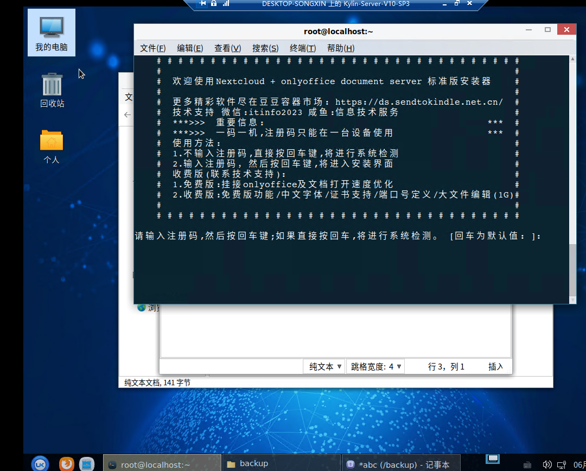Expand the 跳格宽度: 4 dropdown

[375, 367]
